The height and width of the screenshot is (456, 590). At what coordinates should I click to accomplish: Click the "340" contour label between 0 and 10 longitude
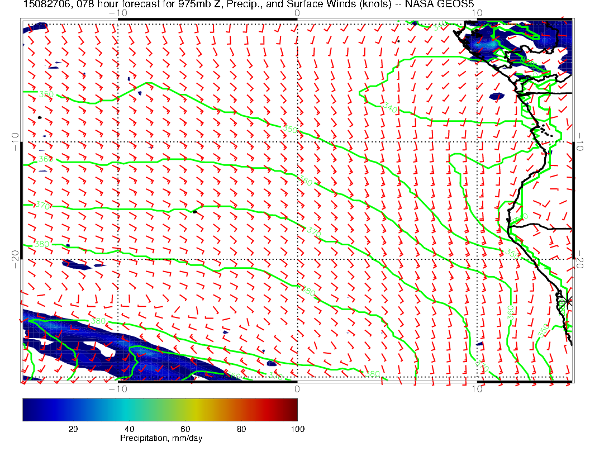(x=390, y=108)
